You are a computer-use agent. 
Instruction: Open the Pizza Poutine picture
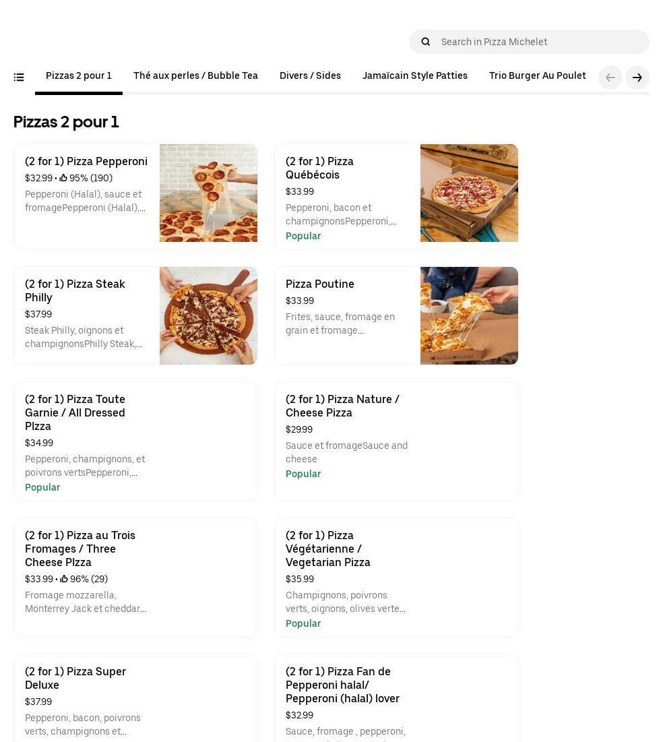pyautogui.click(x=469, y=315)
